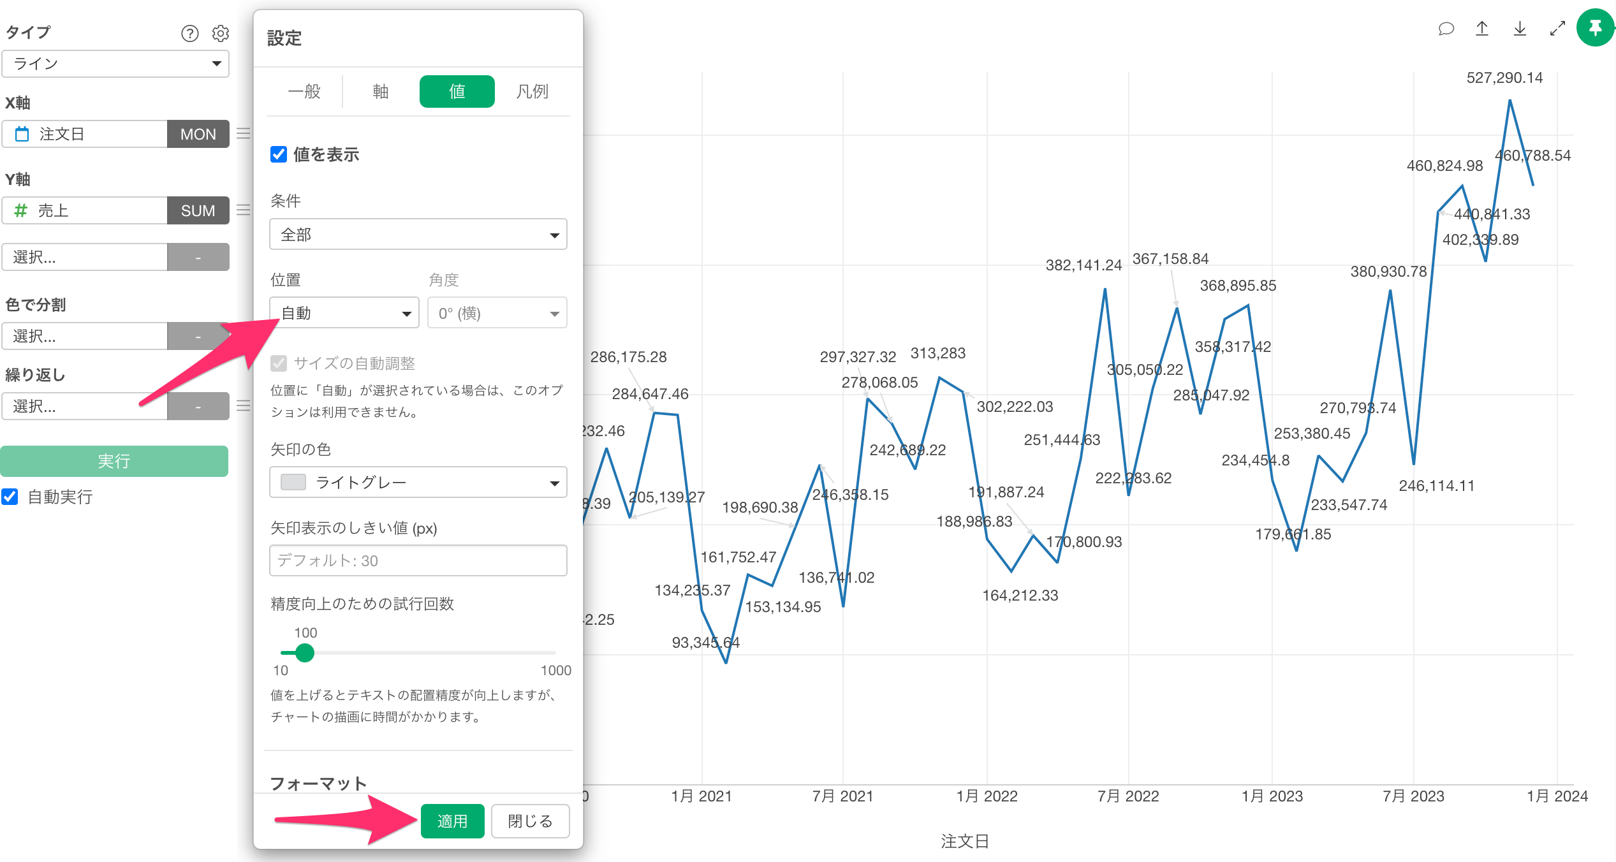
Task: Uncheck 値を表示 checkbox
Action: (x=279, y=154)
